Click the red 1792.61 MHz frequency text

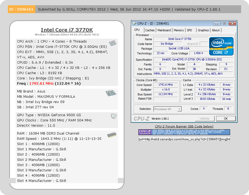tap(41, 84)
